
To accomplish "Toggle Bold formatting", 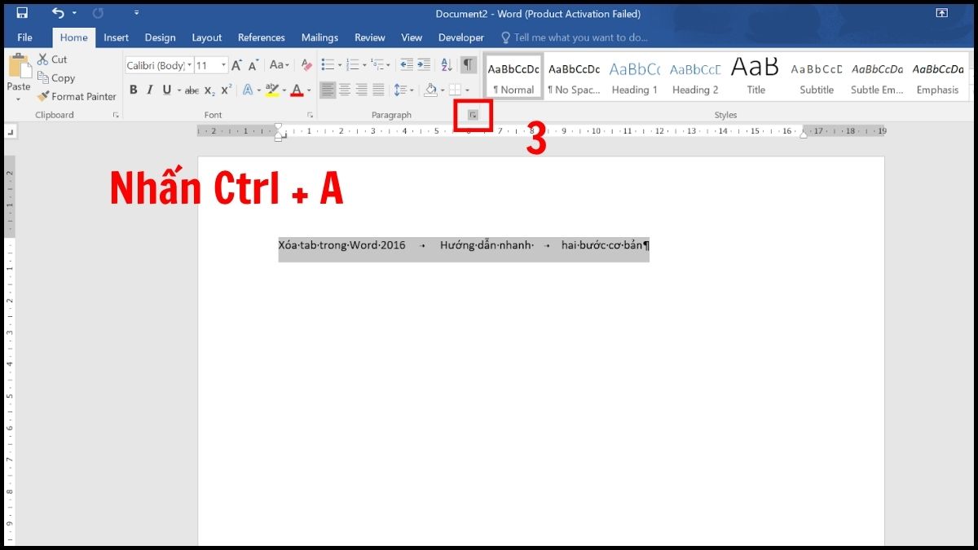I will coord(133,90).
